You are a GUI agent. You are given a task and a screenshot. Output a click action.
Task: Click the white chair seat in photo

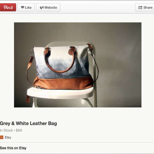click(60, 92)
